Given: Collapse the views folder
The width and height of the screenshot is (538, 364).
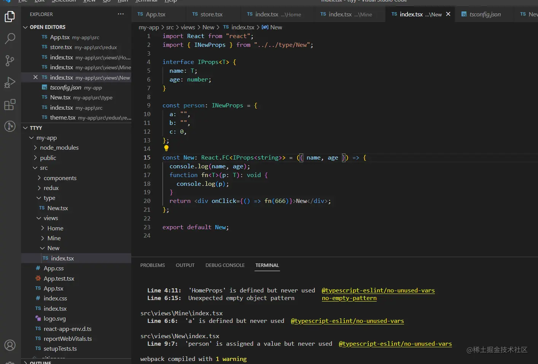Looking at the screenshot, I should click(x=51, y=218).
